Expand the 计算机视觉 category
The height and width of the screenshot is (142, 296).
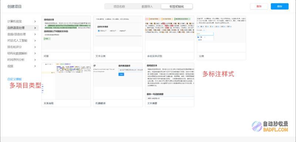click(x=22, y=21)
